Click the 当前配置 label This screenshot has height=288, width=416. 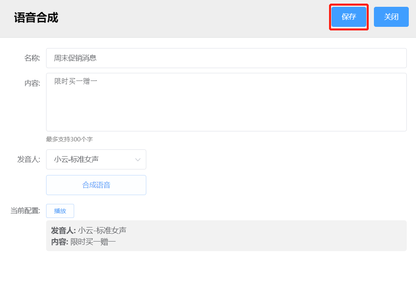[x=25, y=211]
